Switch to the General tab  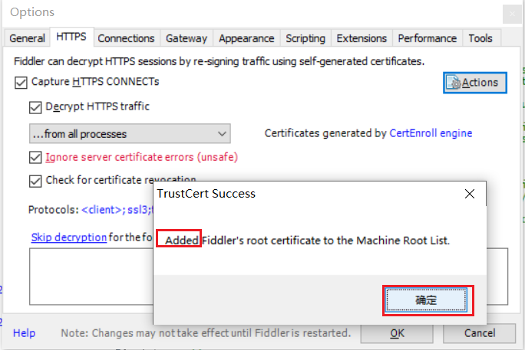tap(27, 38)
